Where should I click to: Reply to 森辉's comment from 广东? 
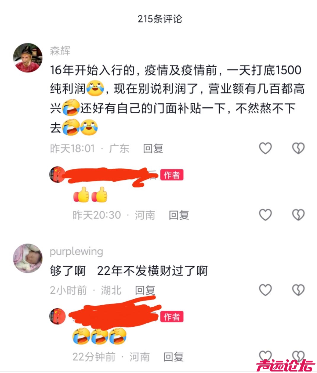click(x=153, y=148)
